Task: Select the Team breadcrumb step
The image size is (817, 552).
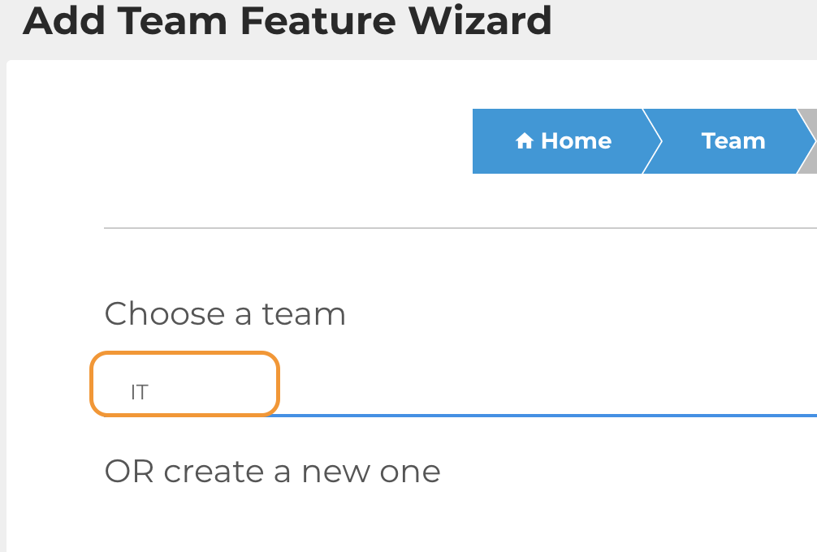Action: pyautogui.click(x=733, y=141)
